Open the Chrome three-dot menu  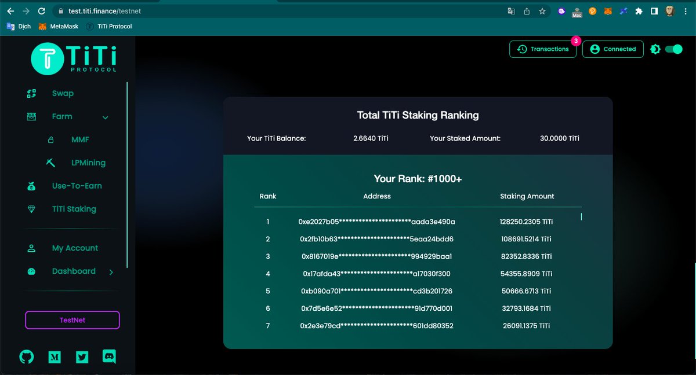pyautogui.click(x=685, y=11)
